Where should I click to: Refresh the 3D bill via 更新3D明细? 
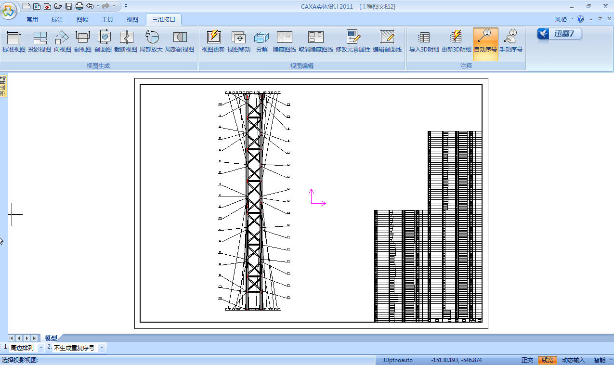pos(457,41)
